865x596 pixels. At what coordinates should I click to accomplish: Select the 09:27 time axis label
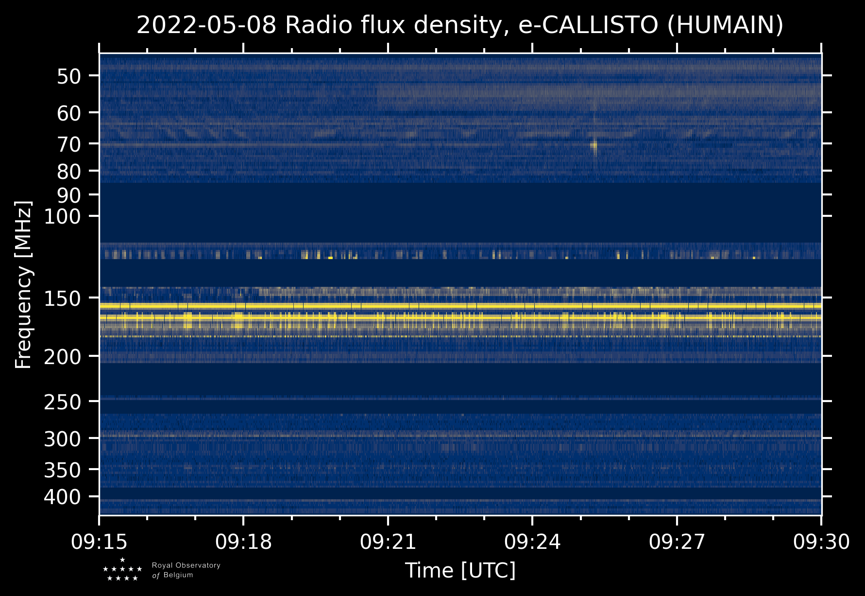pyautogui.click(x=677, y=542)
